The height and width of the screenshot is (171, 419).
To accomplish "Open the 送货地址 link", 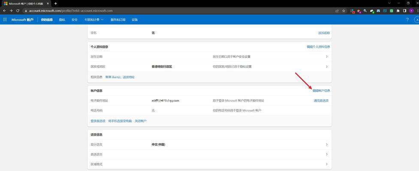I will click(129, 77).
